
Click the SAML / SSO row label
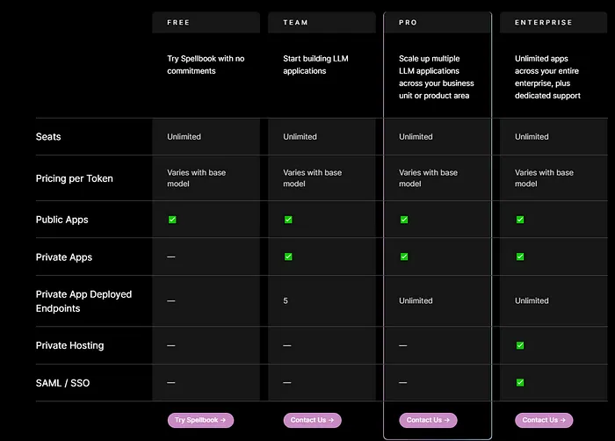point(62,383)
